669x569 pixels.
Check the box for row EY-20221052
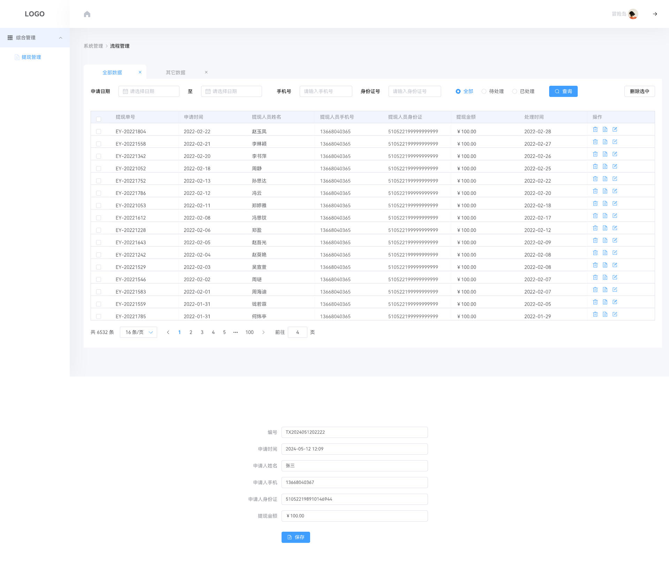coord(99,169)
